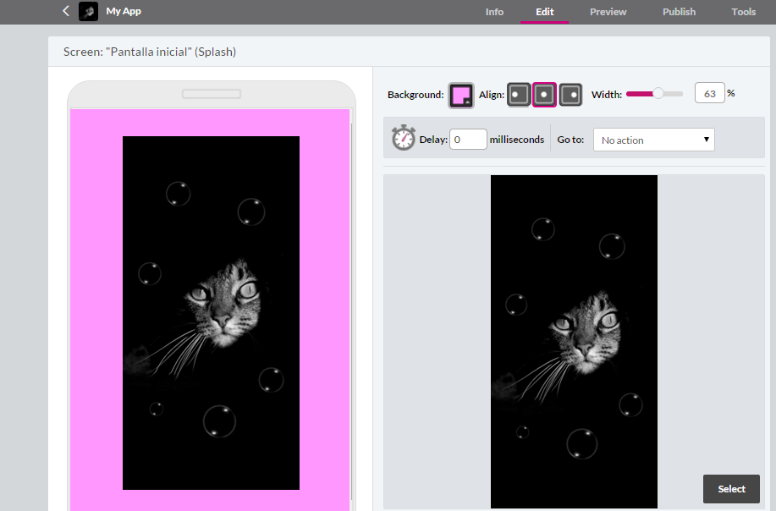Align splash image to the center
Viewport: 776px width, 511px height.
(544, 95)
